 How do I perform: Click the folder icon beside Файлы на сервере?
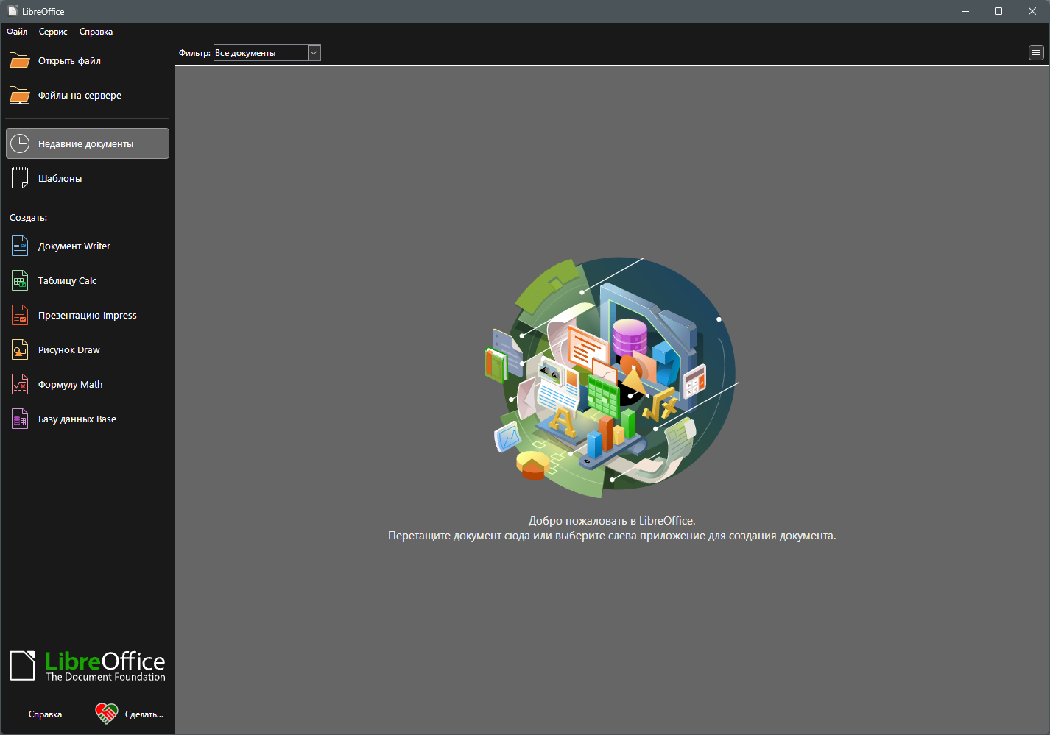[20, 95]
